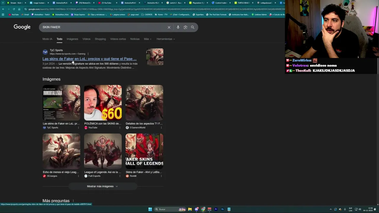Open three-dot menu of EGamersWorld image card
Viewport: 379px width, 213px height.
pos(161,128)
